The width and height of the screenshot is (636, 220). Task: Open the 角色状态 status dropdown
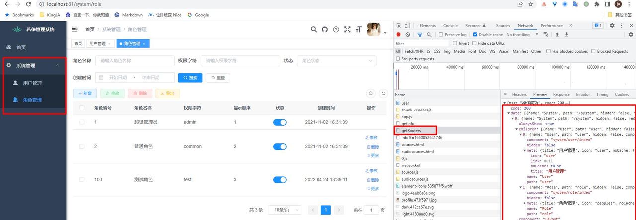(x=336, y=61)
